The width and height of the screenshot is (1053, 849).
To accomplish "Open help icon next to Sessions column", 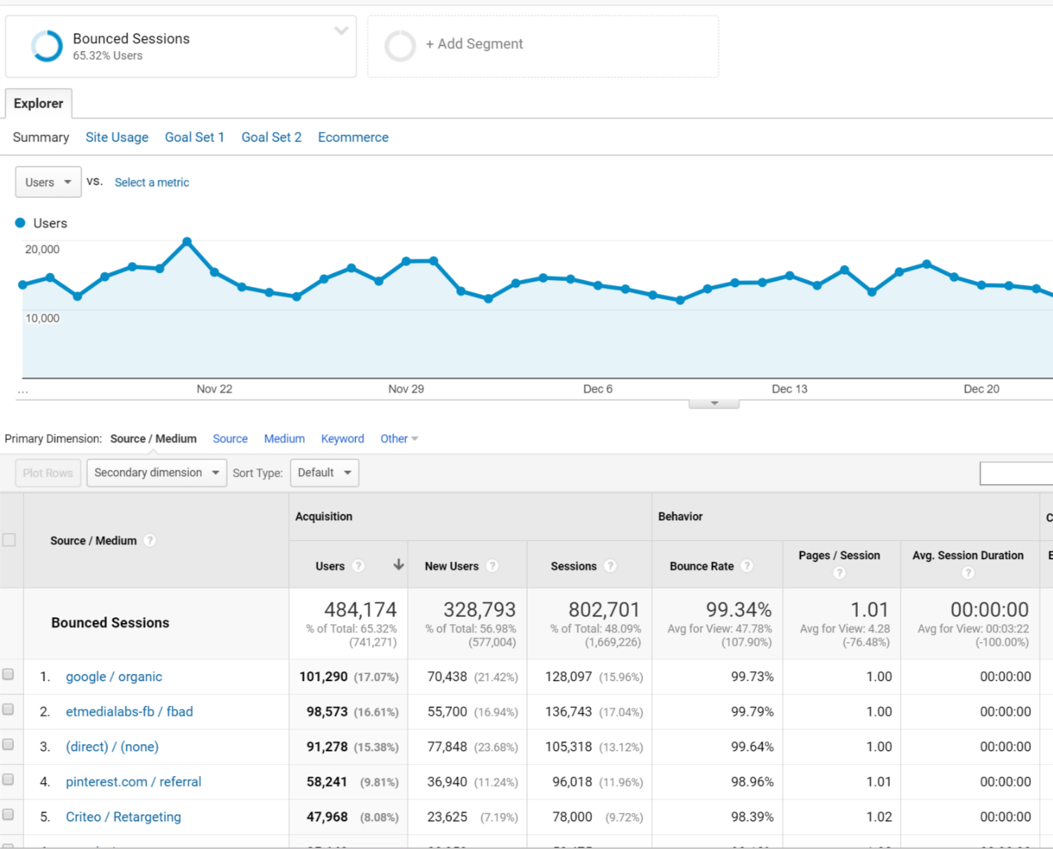I will point(610,566).
